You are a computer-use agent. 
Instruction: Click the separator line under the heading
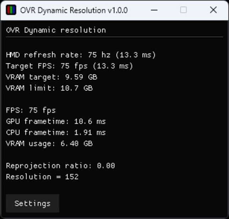pos(114,37)
